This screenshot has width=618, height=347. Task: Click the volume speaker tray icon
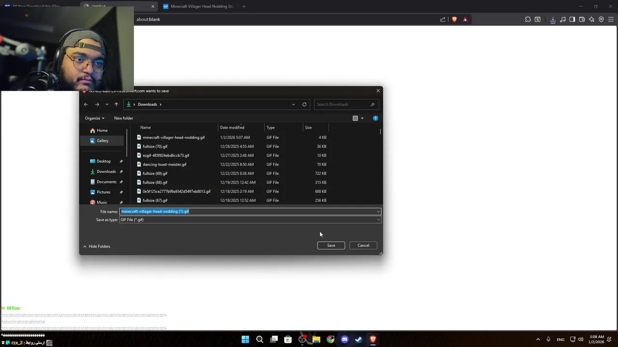point(580,339)
